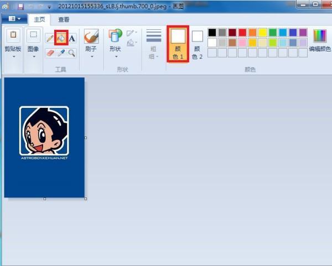Pick the pink rose color swatch

[x=242, y=43]
